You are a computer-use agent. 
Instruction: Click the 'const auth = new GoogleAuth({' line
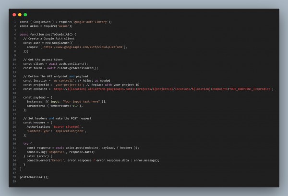[48, 43]
